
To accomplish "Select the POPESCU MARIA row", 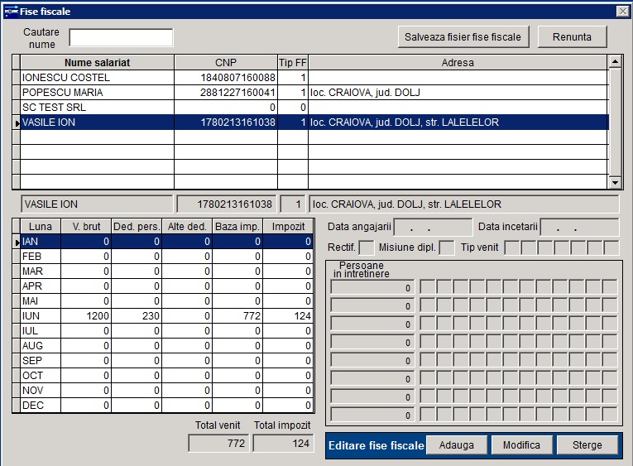I will pos(310,93).
